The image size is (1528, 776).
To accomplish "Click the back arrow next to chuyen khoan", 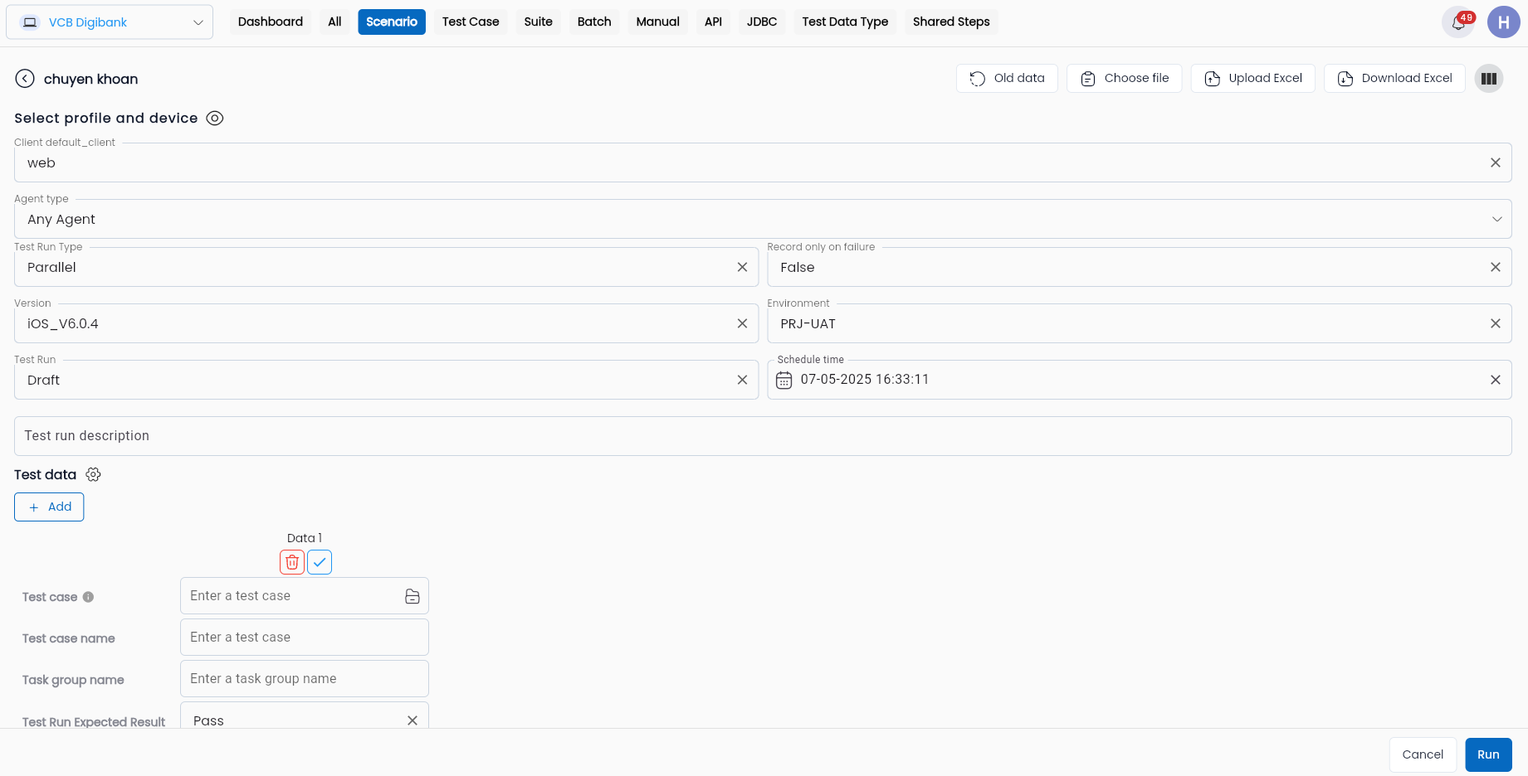I will (25, 79).
